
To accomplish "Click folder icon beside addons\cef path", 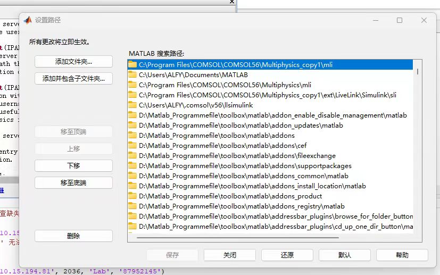I will click(x=132, y=145).
